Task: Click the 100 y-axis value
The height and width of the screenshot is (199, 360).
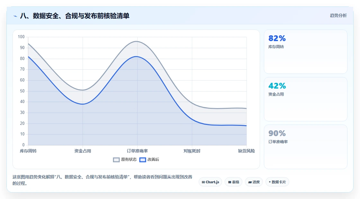Action: [x=21, y=37]
